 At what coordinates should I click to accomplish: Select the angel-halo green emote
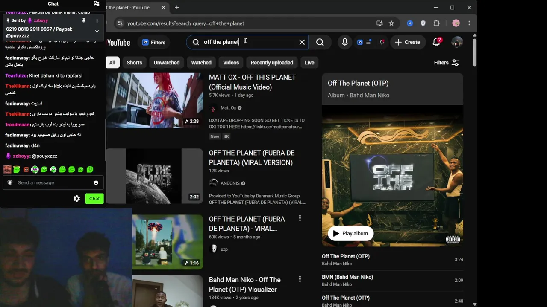click(17, 169)
